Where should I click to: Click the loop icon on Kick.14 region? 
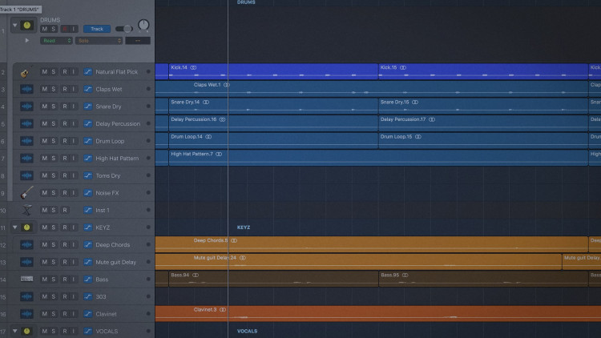194,67
